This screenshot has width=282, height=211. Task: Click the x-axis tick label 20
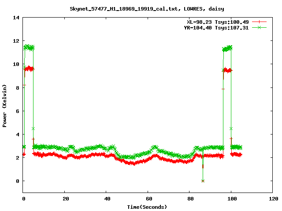(x=66, y=199)
